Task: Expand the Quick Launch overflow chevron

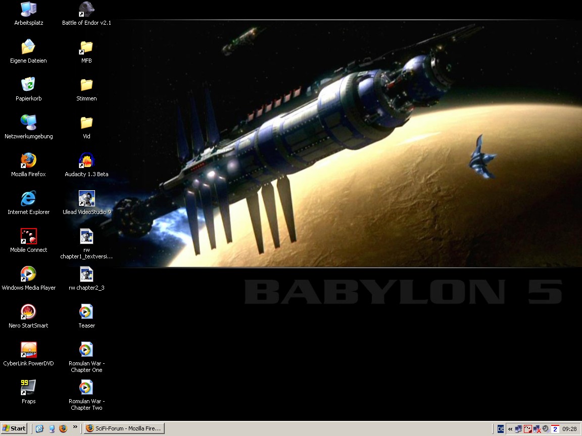Action: [75, 427]
